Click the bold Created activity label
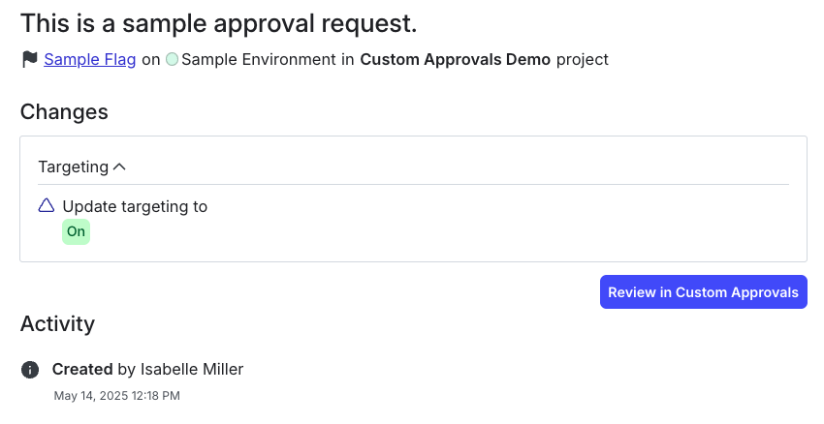824x424 pixels. pos(82,369)
